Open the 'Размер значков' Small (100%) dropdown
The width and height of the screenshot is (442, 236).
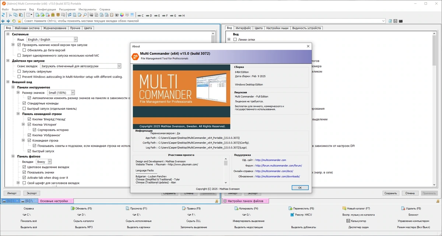pos(61,92)
